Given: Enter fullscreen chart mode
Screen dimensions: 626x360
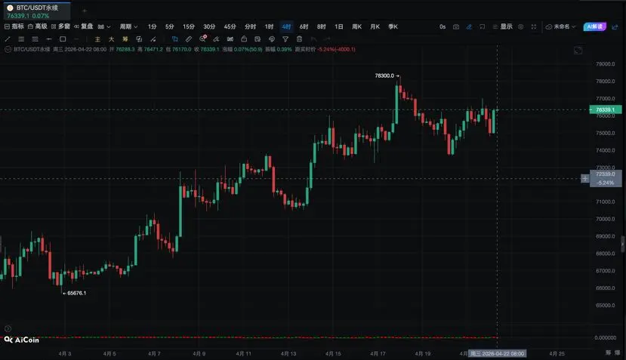Looking at the screenshot, I should (x=534, y=26).
